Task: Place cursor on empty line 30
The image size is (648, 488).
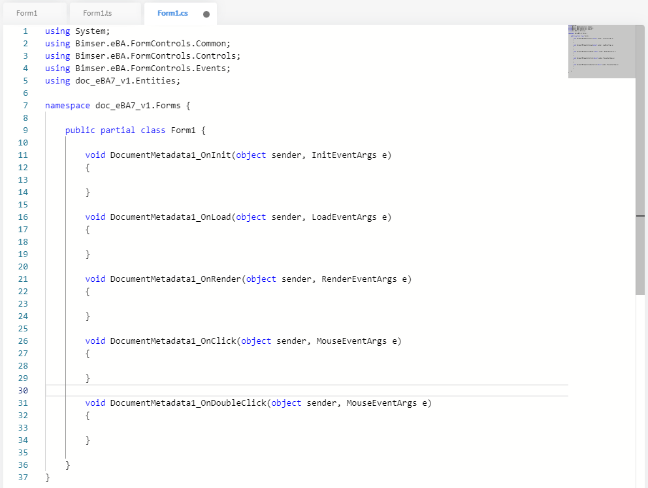Action: [261, 390]
